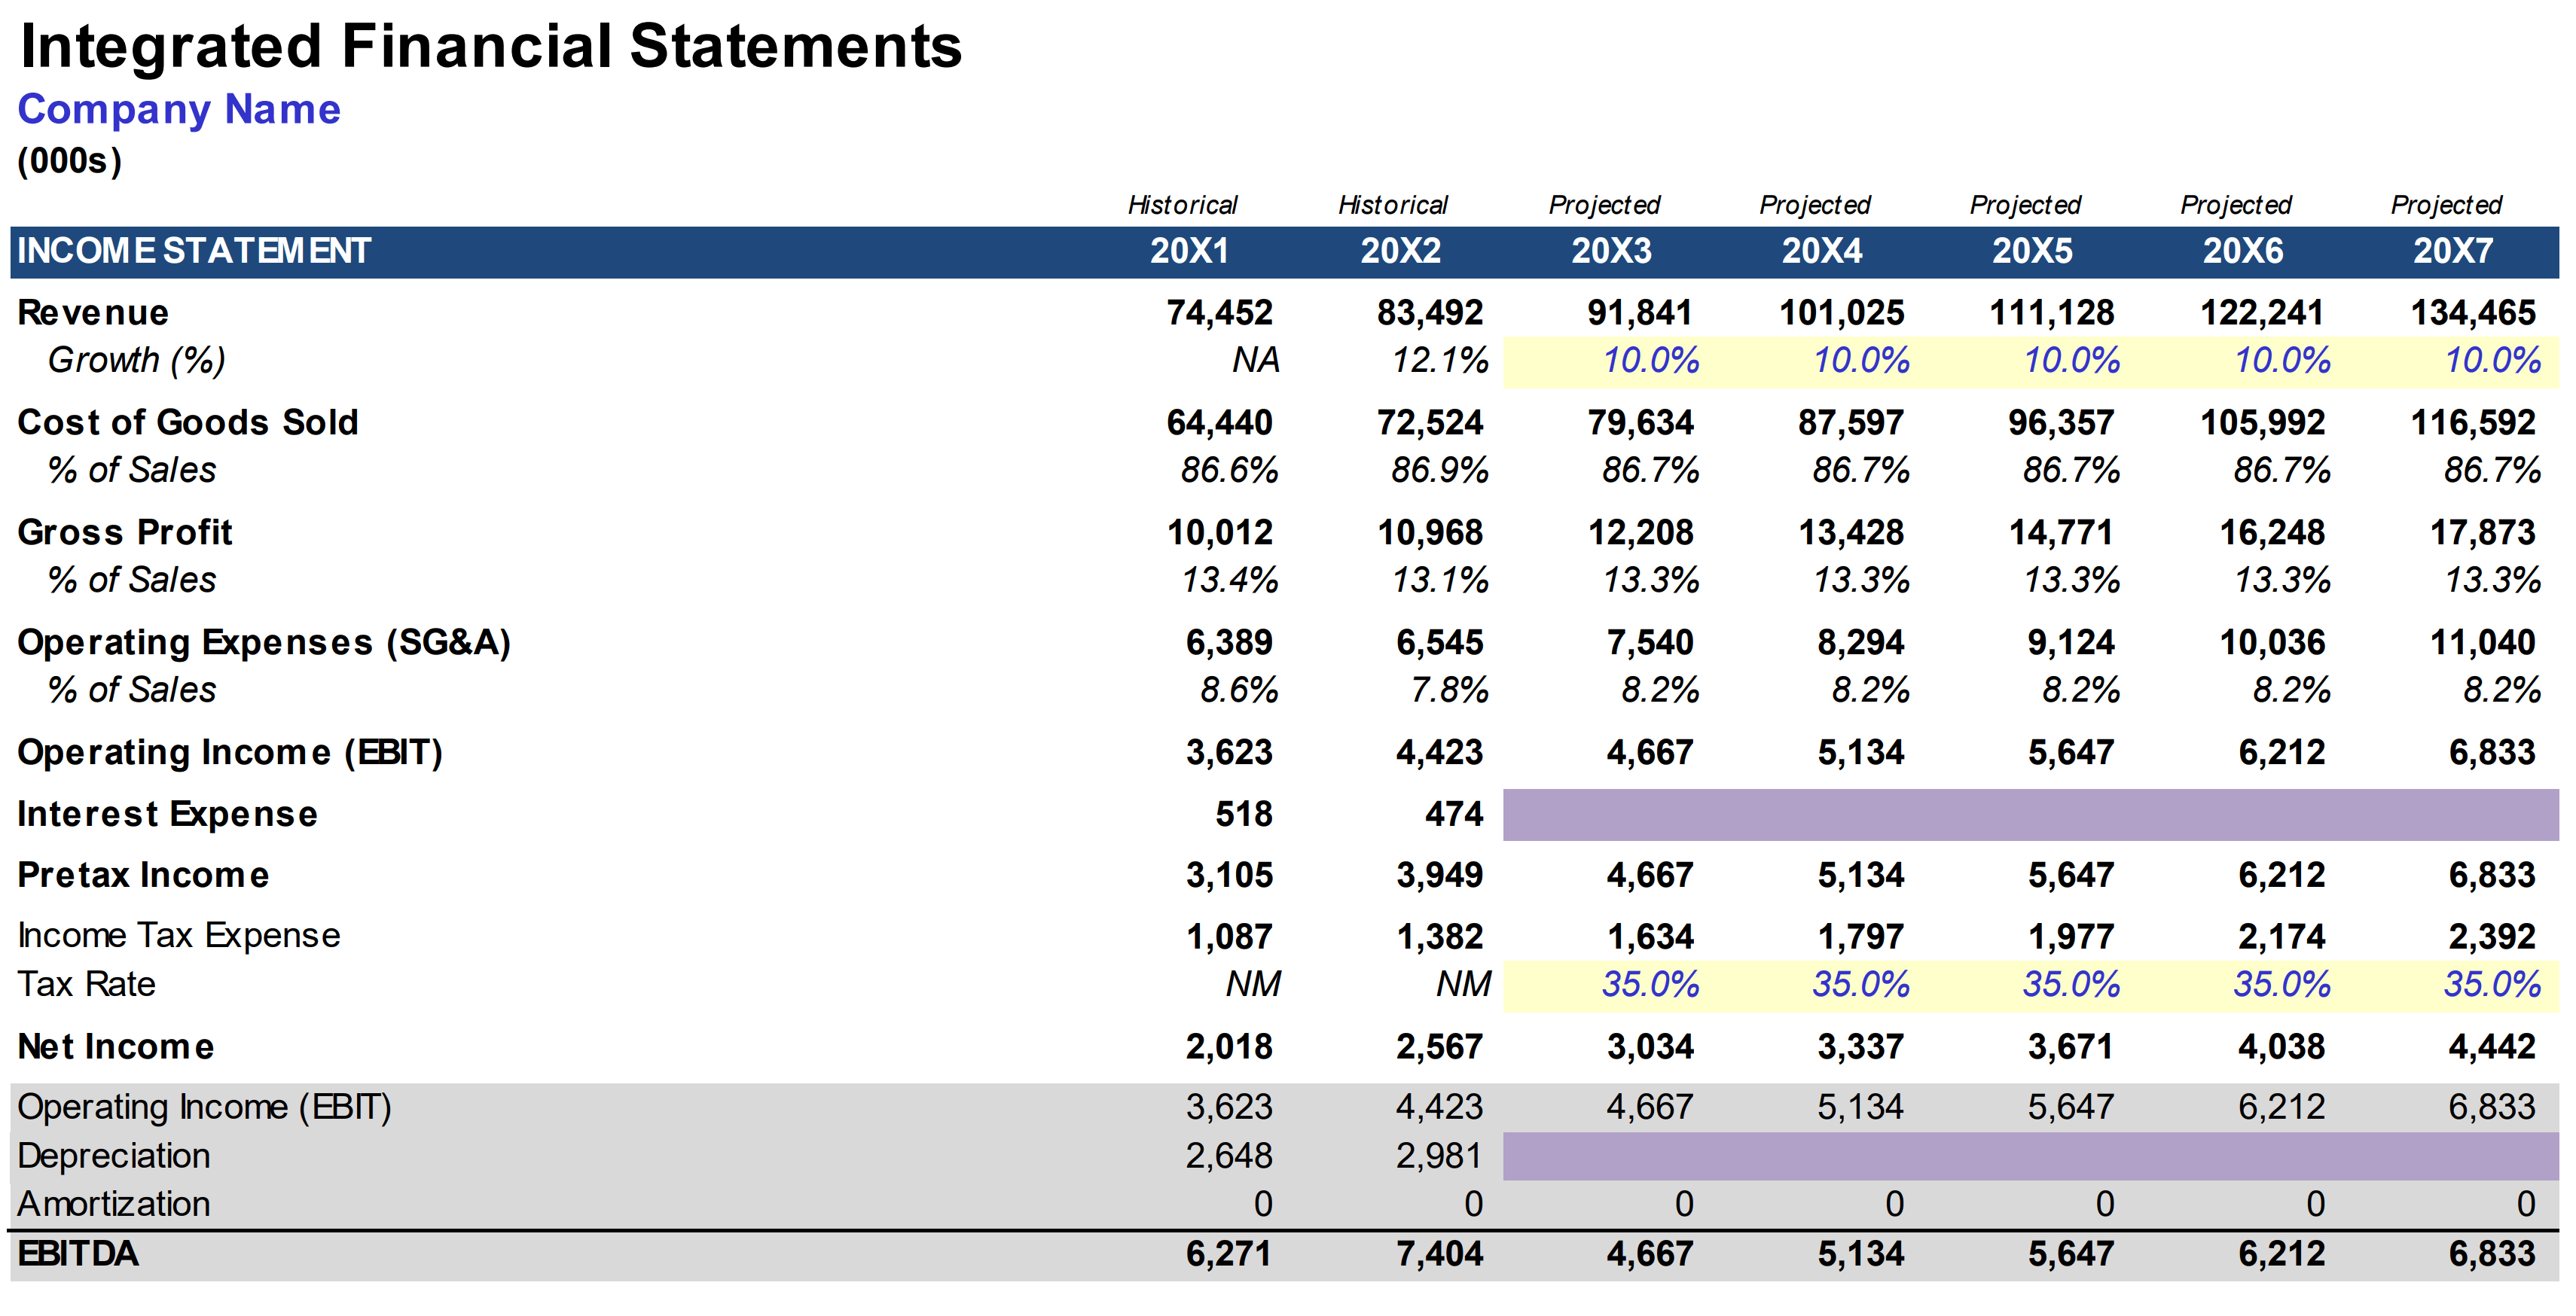The image size is (2576, 1316).
Task: Click the Depreciation row label
Action: point(114,1156)
